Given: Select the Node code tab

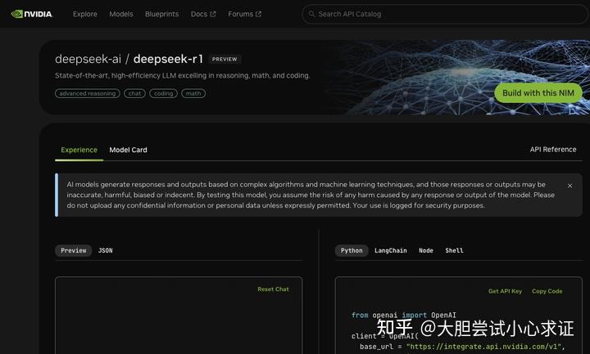Looking at the screenshot, I should tap(426, 250).
